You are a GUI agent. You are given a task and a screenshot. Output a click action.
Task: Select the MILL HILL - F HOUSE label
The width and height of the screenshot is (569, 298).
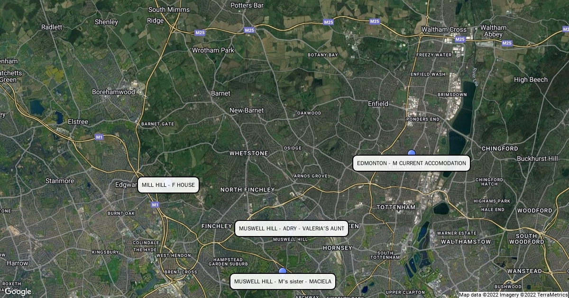[168, 185]
